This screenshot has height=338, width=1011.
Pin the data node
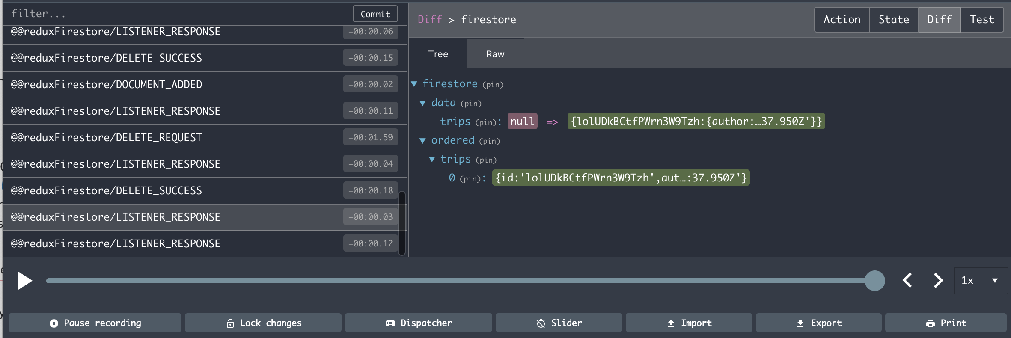(471, 104)
